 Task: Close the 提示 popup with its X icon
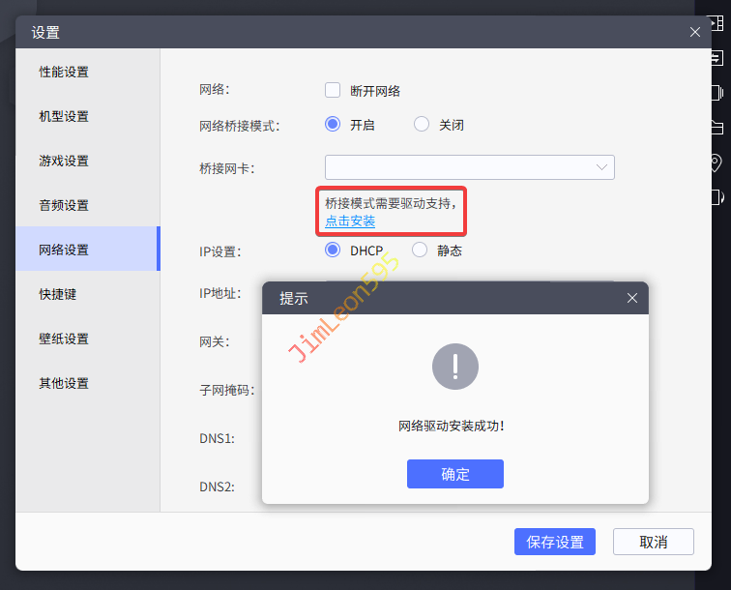click(x=632, y=298)
